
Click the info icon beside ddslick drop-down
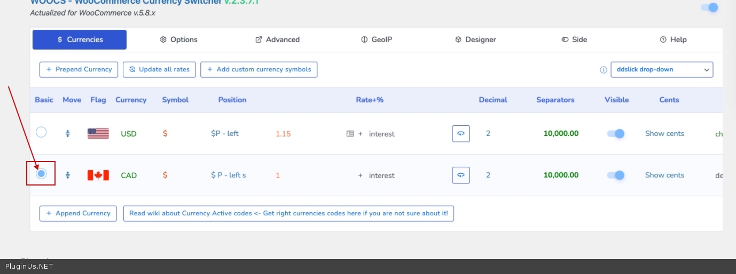point(604,70)
